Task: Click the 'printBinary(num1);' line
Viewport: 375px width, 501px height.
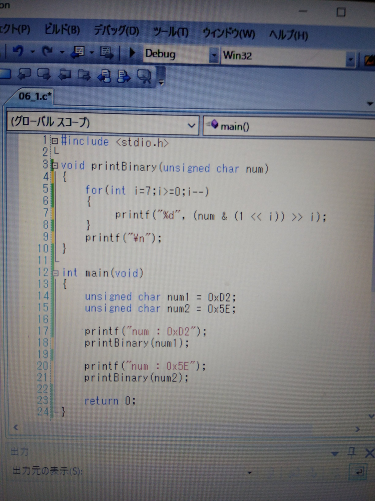Action: click(x=137, y=343)
